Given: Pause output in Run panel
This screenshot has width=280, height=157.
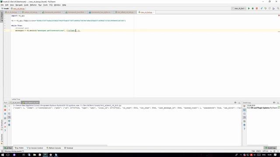Looking at the screenshot, I should [5, 114].
